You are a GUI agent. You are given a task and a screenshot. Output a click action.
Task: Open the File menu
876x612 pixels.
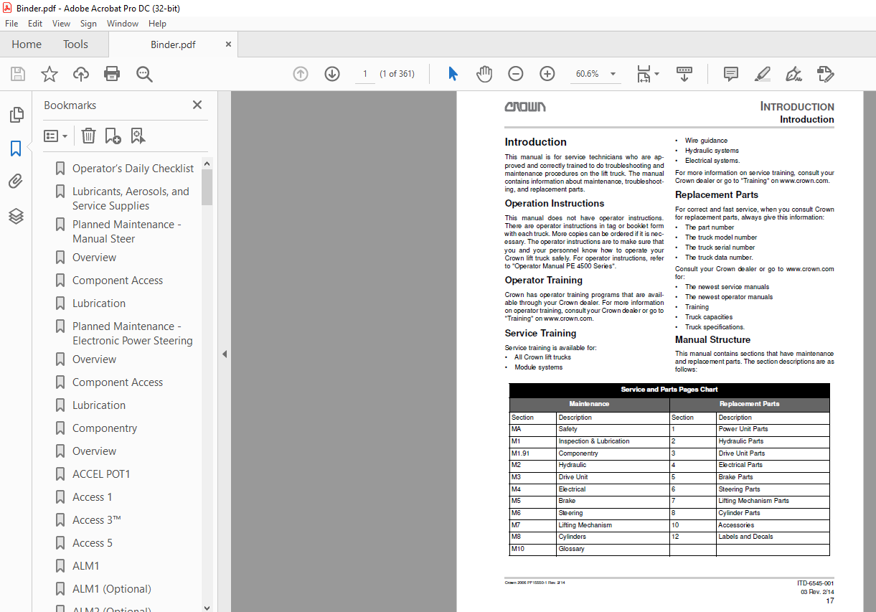[12, 24]
